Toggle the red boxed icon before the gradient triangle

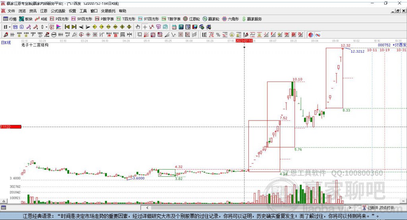[52, 27]
